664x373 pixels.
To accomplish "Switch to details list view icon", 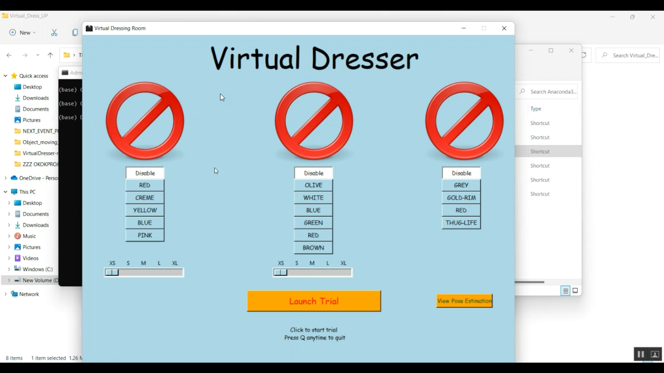I will click(565, 291).
